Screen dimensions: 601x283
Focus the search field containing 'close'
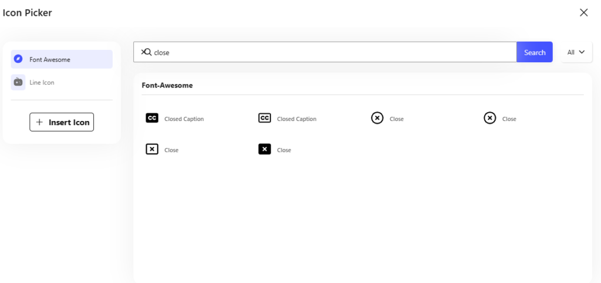click(329, 52)
